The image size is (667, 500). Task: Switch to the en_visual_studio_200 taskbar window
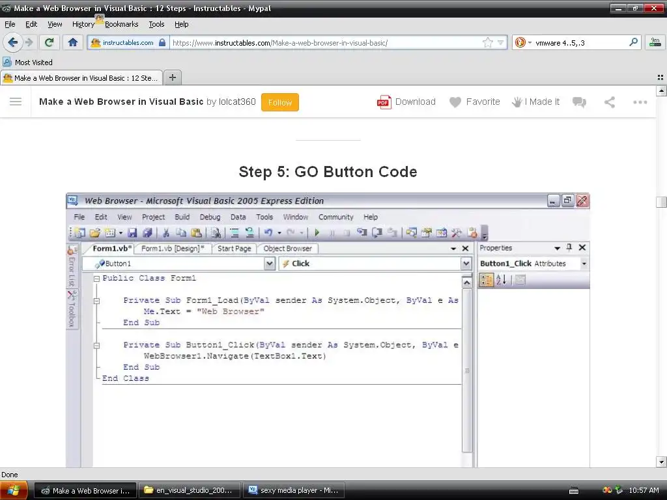pyautogui.click(x=190, y=490)
